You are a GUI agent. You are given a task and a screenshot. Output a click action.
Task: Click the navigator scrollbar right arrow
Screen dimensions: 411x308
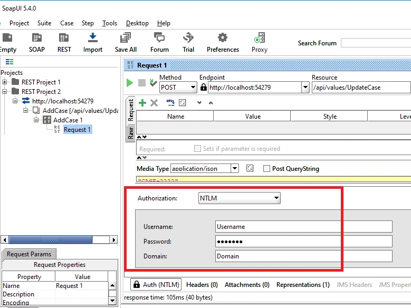[x=113, y=239]
